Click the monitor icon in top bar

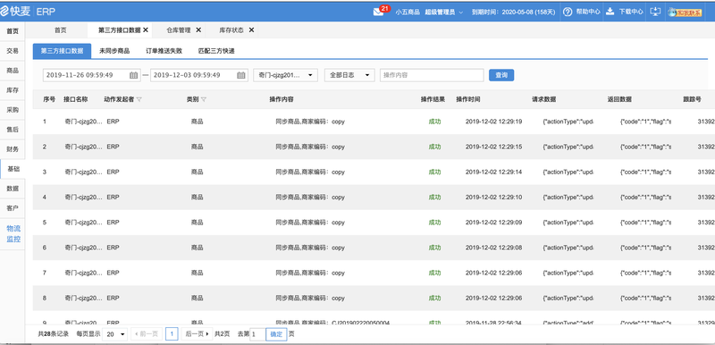[x=654, y=12]
